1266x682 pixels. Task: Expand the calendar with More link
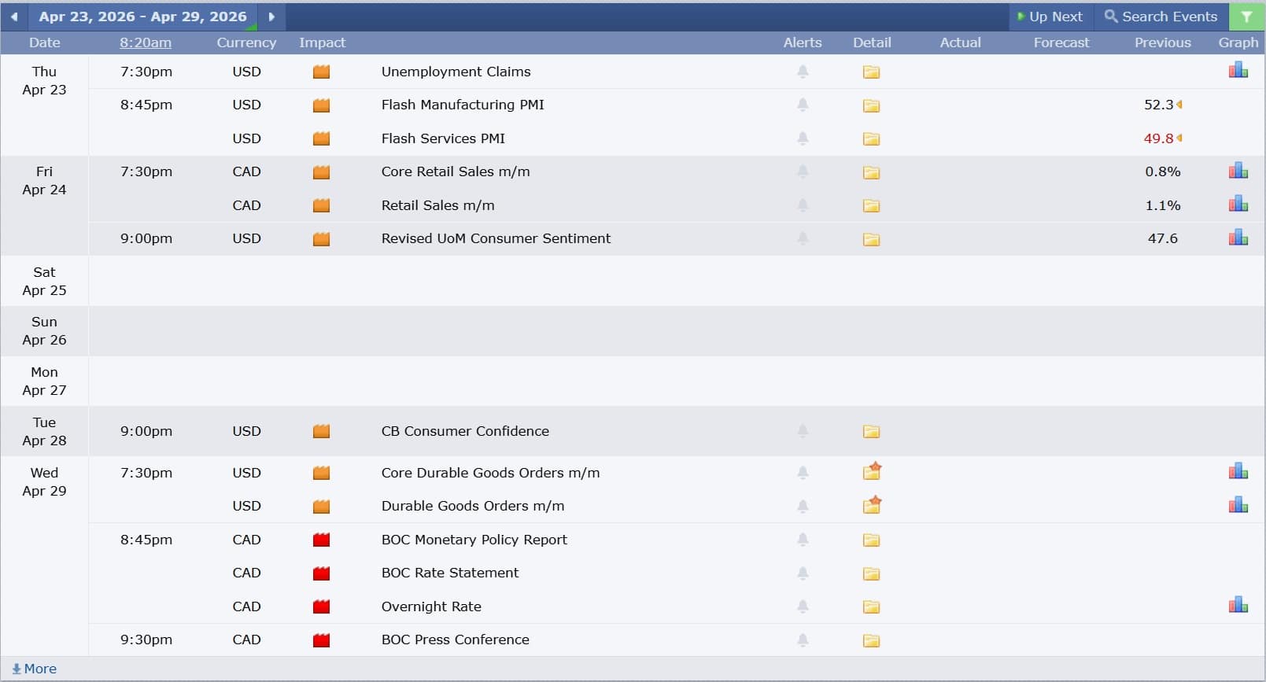tap(35, 669)
